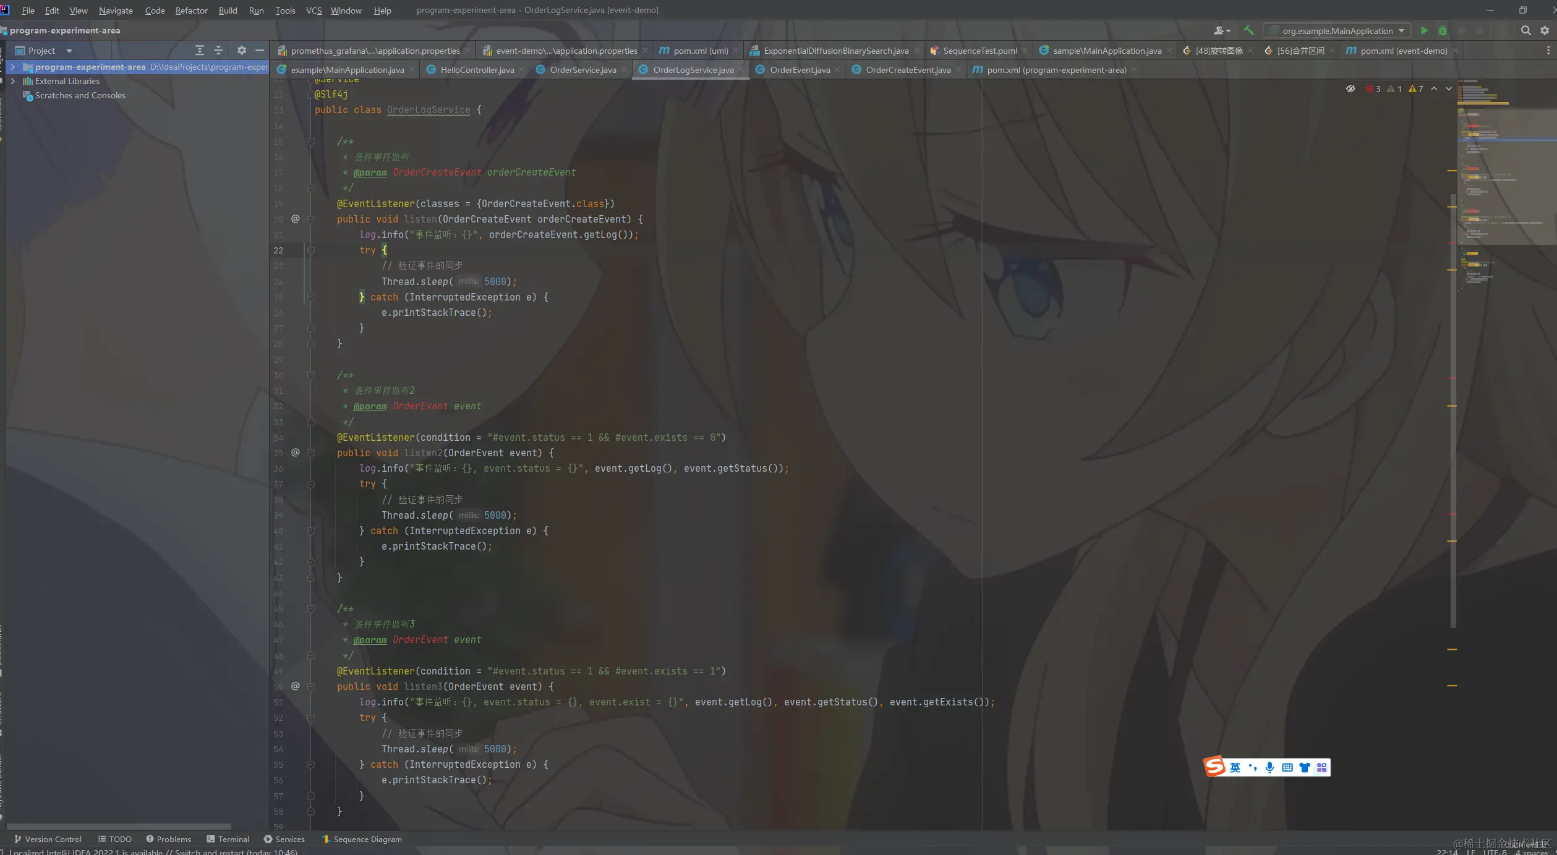Hide the Project tool window

(x=260, y=51)
